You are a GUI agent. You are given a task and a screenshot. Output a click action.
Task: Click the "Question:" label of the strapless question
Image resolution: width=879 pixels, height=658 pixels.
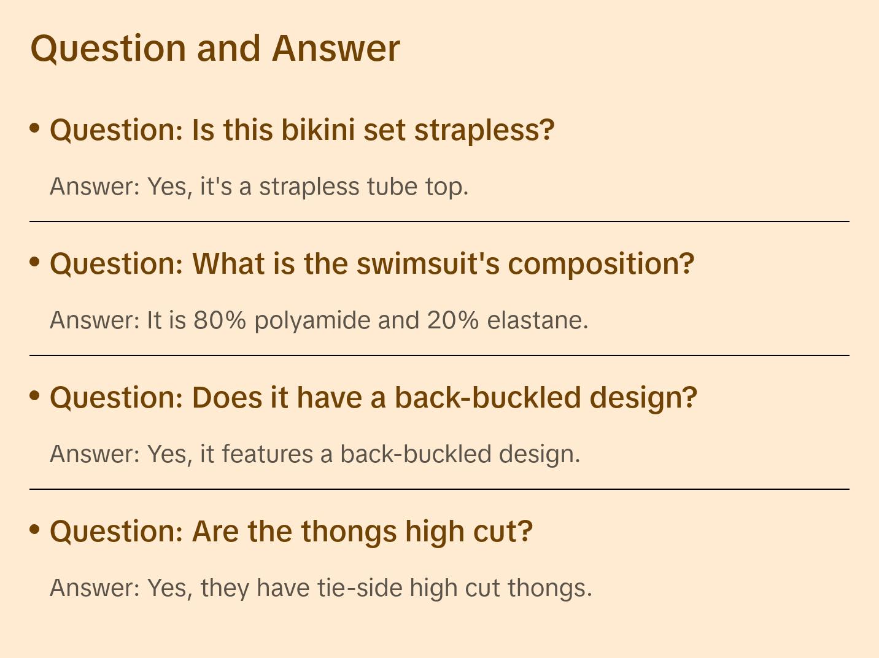(117, 130)
